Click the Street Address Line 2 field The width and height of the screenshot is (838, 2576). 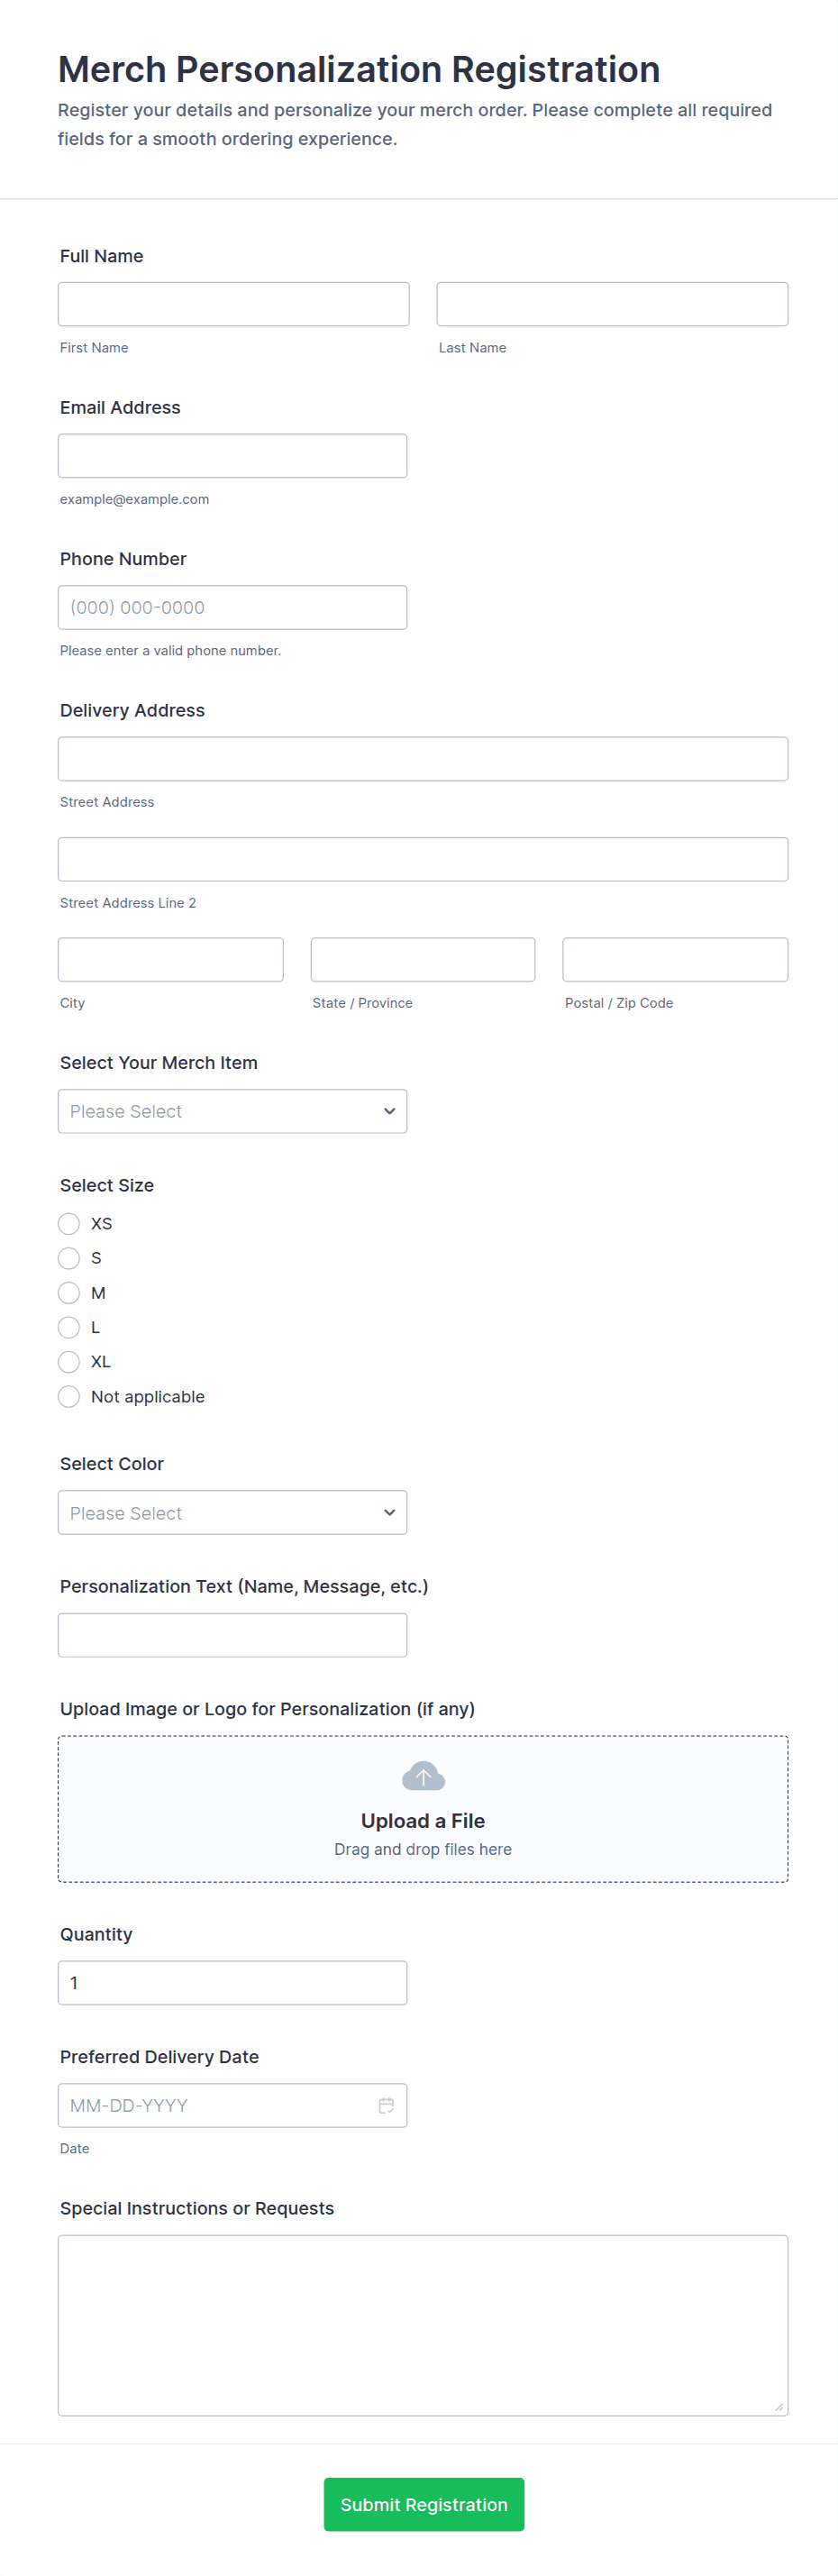[423, 859]
